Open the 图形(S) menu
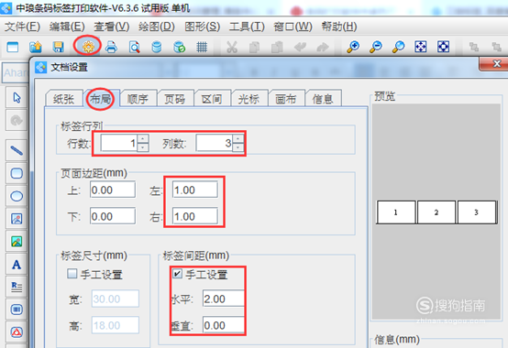This screenshot has height=348, width=508. click(203, 27)
